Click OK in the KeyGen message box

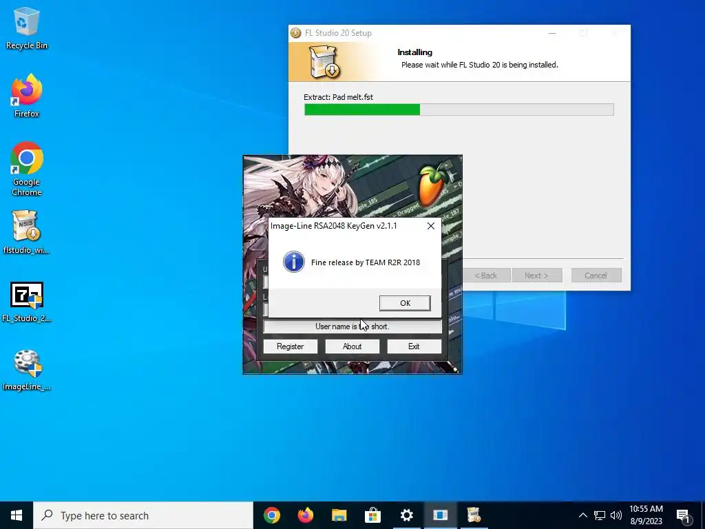(x=405, y=303)
